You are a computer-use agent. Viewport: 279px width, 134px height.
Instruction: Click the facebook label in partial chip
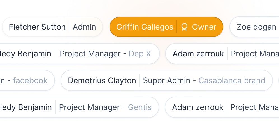(30, 80)
